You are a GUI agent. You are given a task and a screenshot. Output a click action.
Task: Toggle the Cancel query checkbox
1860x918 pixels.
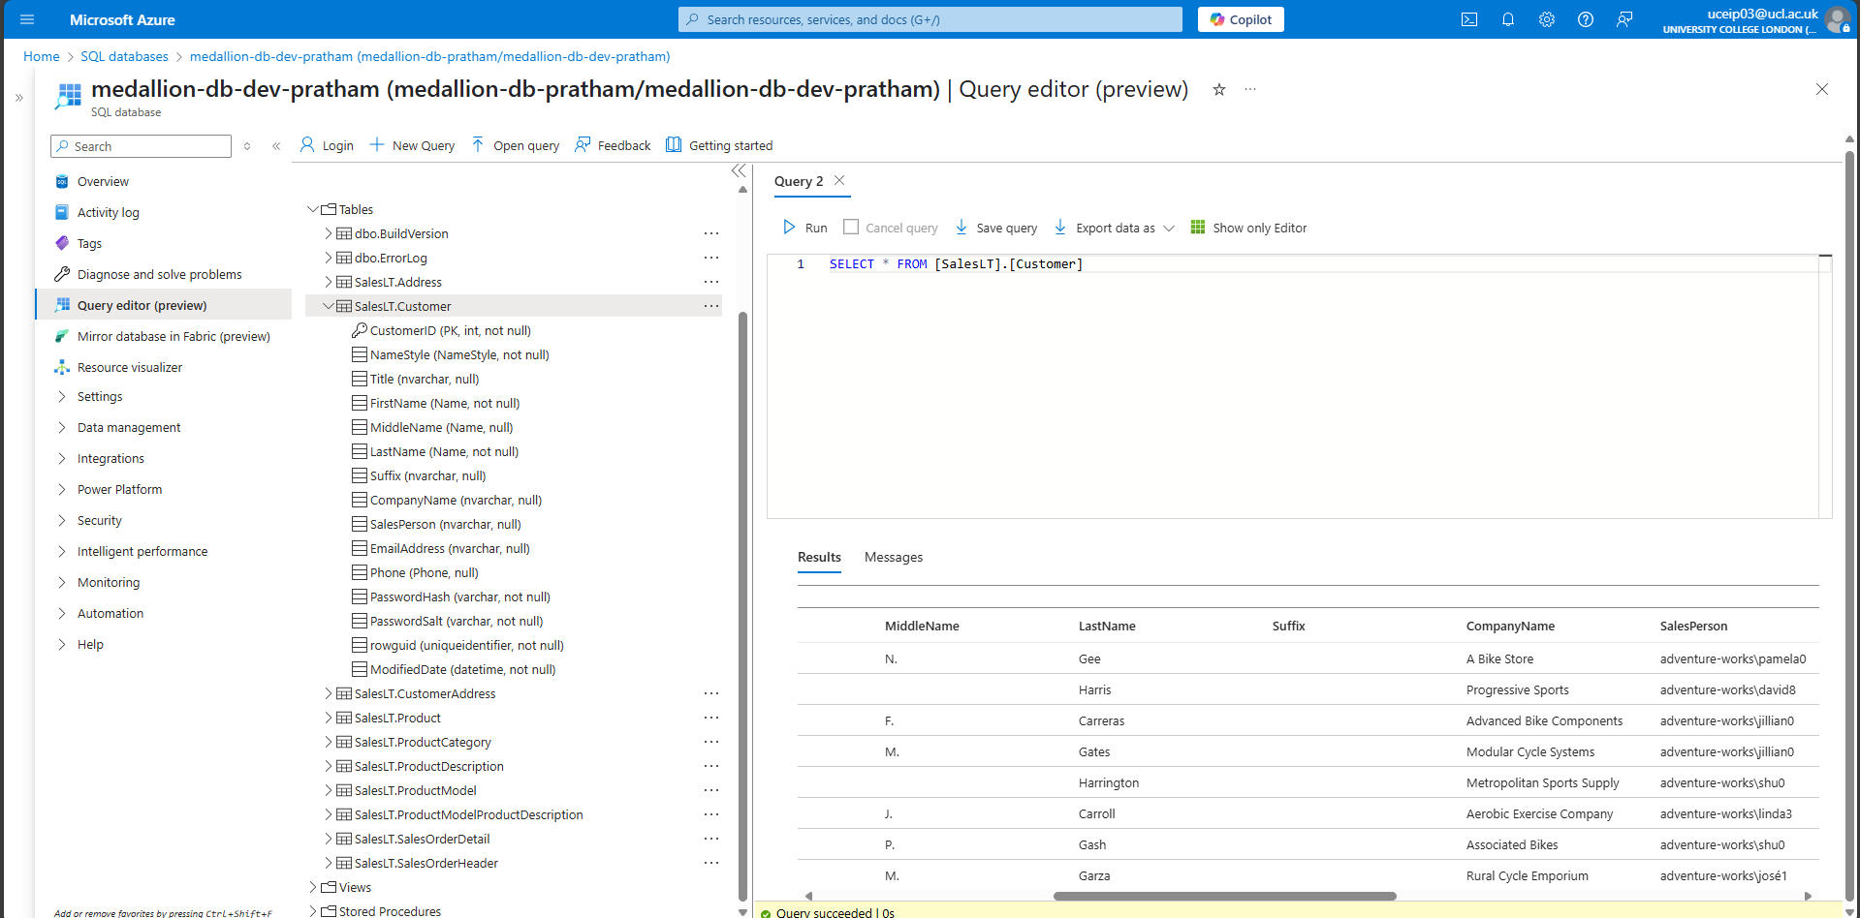(851, 227)
